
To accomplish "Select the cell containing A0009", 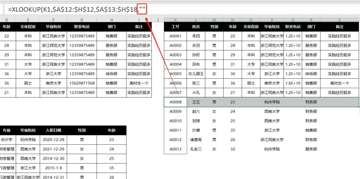I will click(x=175, y=112).
